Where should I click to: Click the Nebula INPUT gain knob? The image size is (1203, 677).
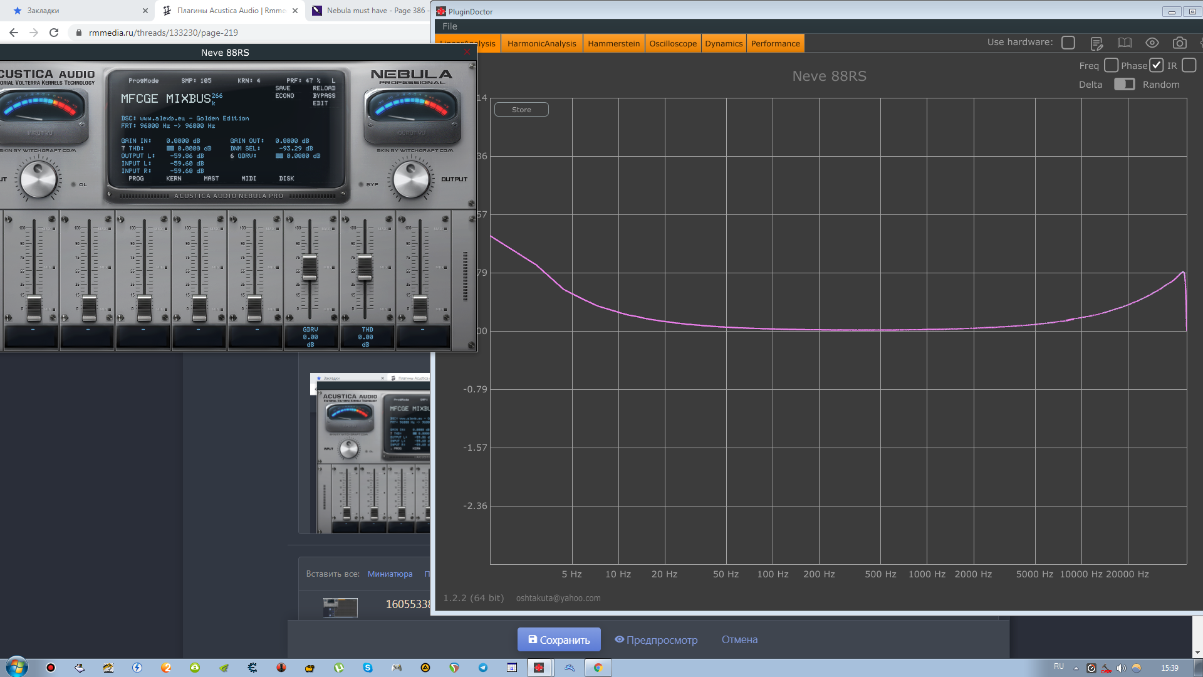click(39, 179)
